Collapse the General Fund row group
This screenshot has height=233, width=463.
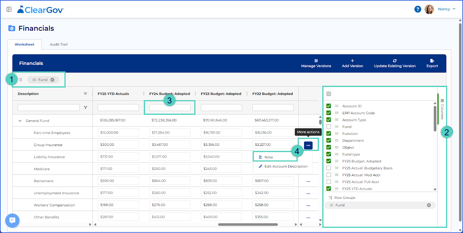click(20, 121)
